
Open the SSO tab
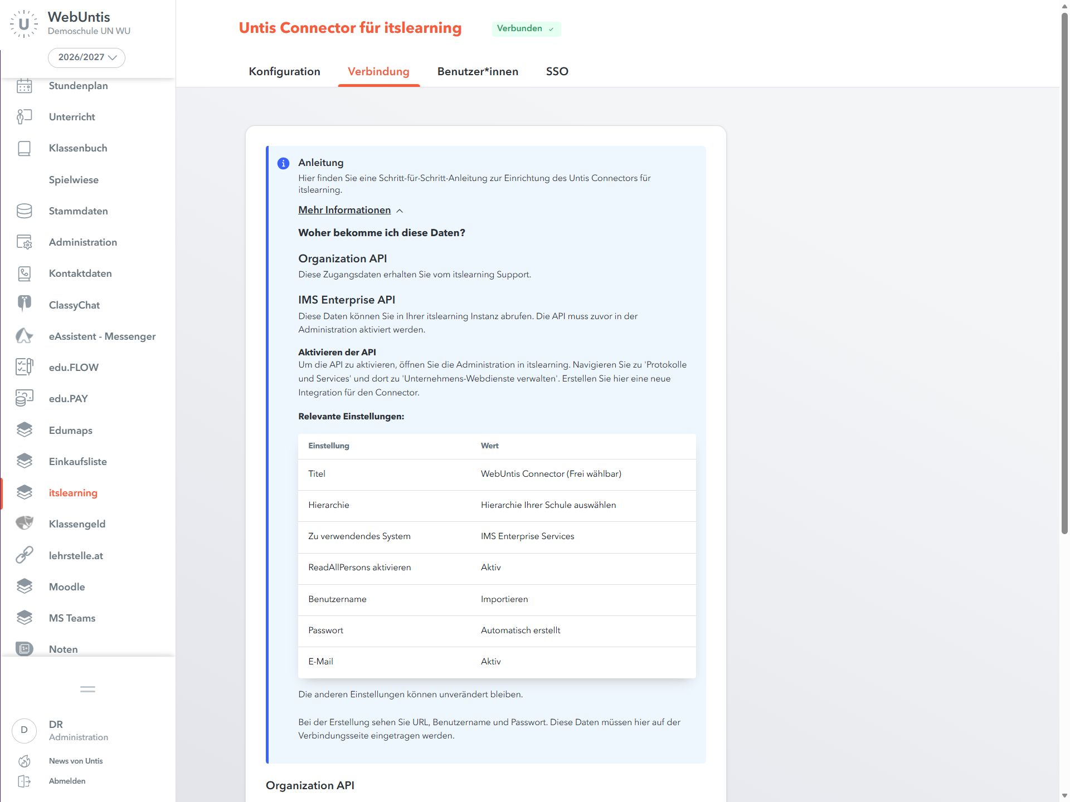pyautogui.click(x=557, y=71)
